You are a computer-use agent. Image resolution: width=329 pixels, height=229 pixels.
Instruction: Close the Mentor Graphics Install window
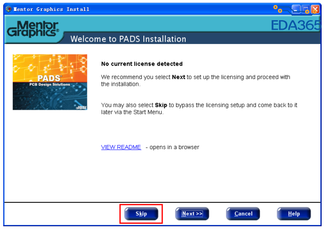[315, 9]
